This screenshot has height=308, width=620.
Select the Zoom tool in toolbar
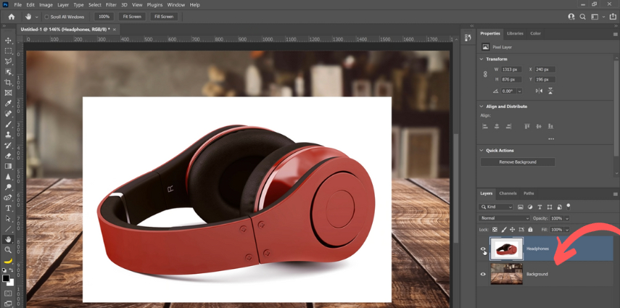coord(9,250)
